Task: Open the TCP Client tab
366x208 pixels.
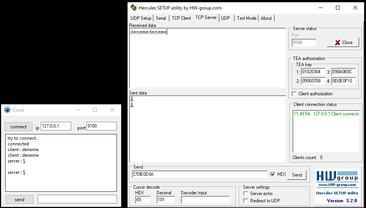Action: tap(181, 18)
